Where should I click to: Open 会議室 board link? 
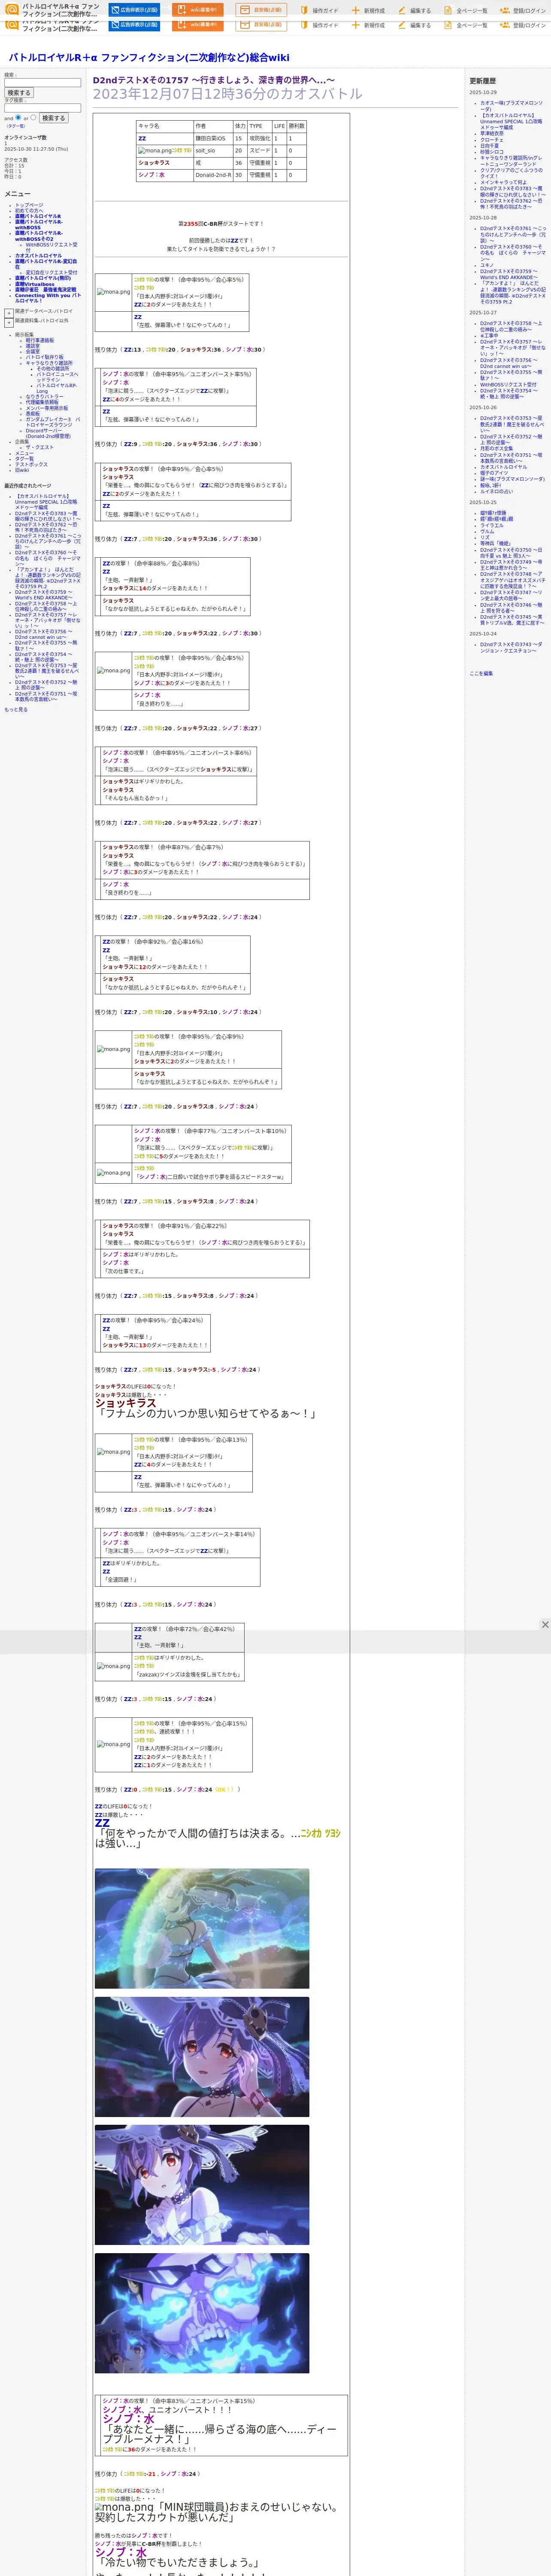(33, 352)
